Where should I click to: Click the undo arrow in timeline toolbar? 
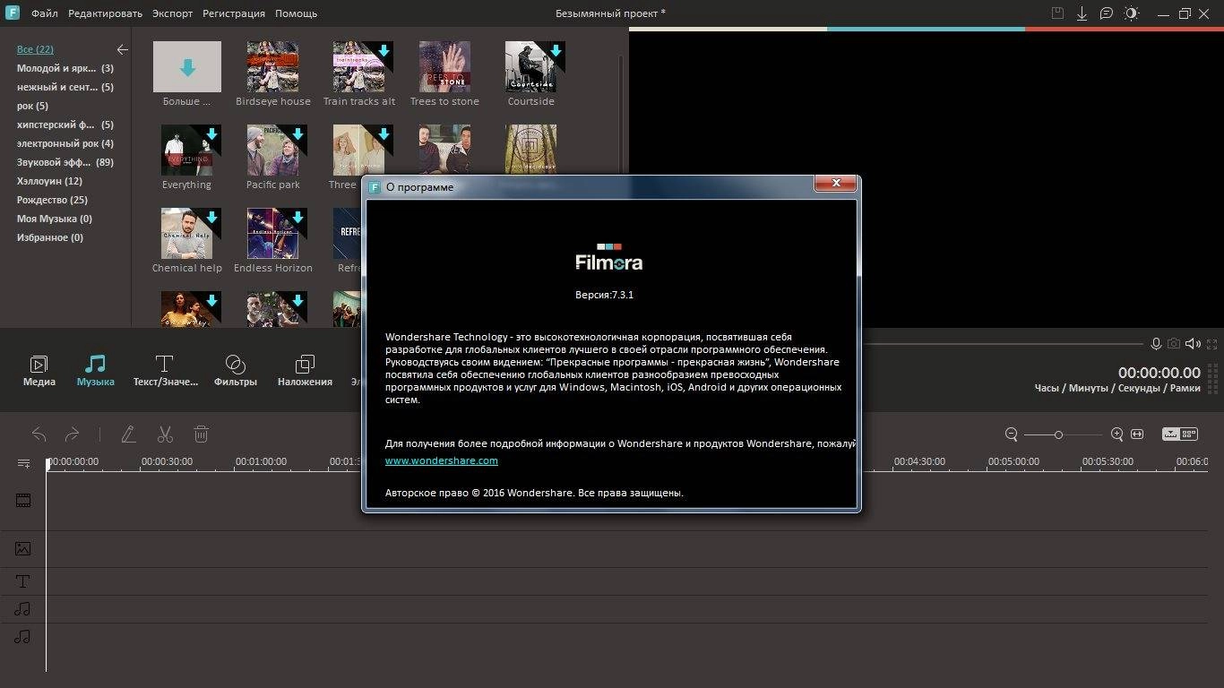pyautogui.click(x=39, y=434)
